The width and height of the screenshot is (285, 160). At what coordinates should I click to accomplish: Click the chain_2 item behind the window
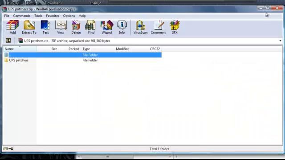click(x=95, y=3)
